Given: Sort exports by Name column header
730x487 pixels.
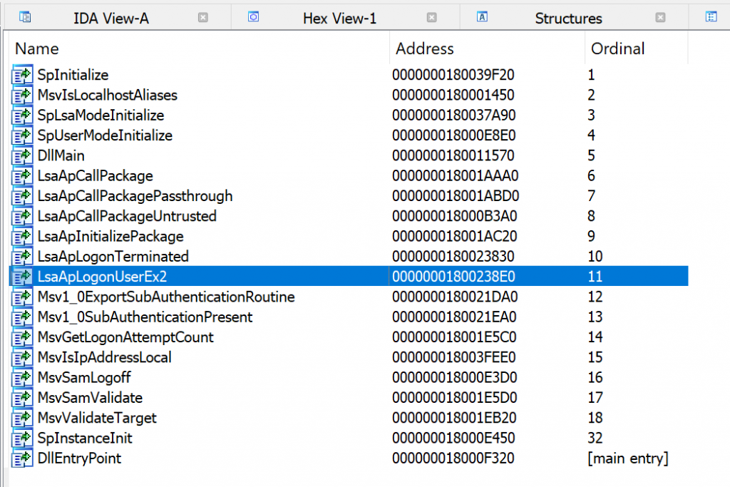Looking at the screenshot, I should click(x=37, y=48).
